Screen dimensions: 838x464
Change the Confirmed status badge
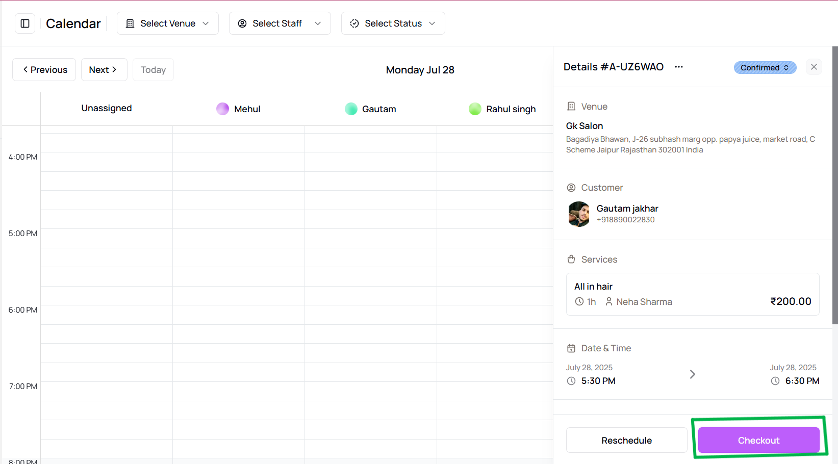pos(765,68)
